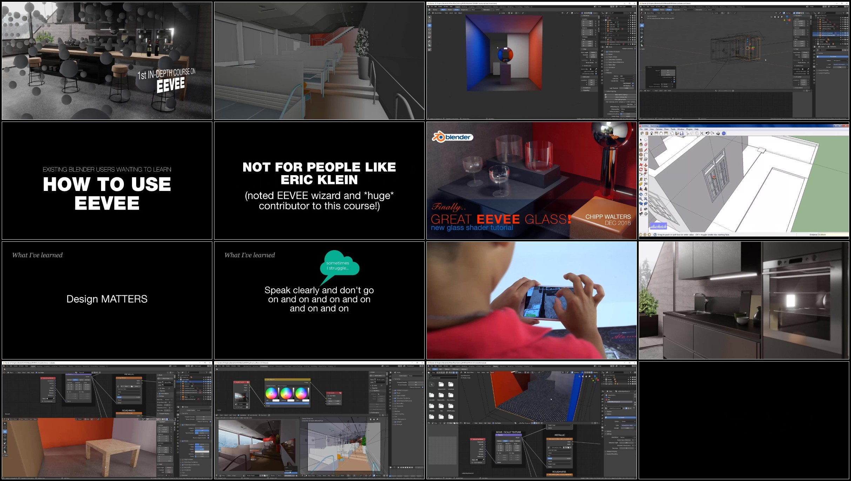The width and height of the screenshot is (851, 481).
Task: Select the Arc tool in SketchUp
Action: (646, 155)
